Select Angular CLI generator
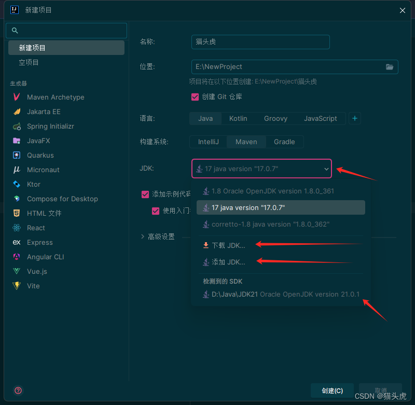415x405 pixels. (66, 257)
